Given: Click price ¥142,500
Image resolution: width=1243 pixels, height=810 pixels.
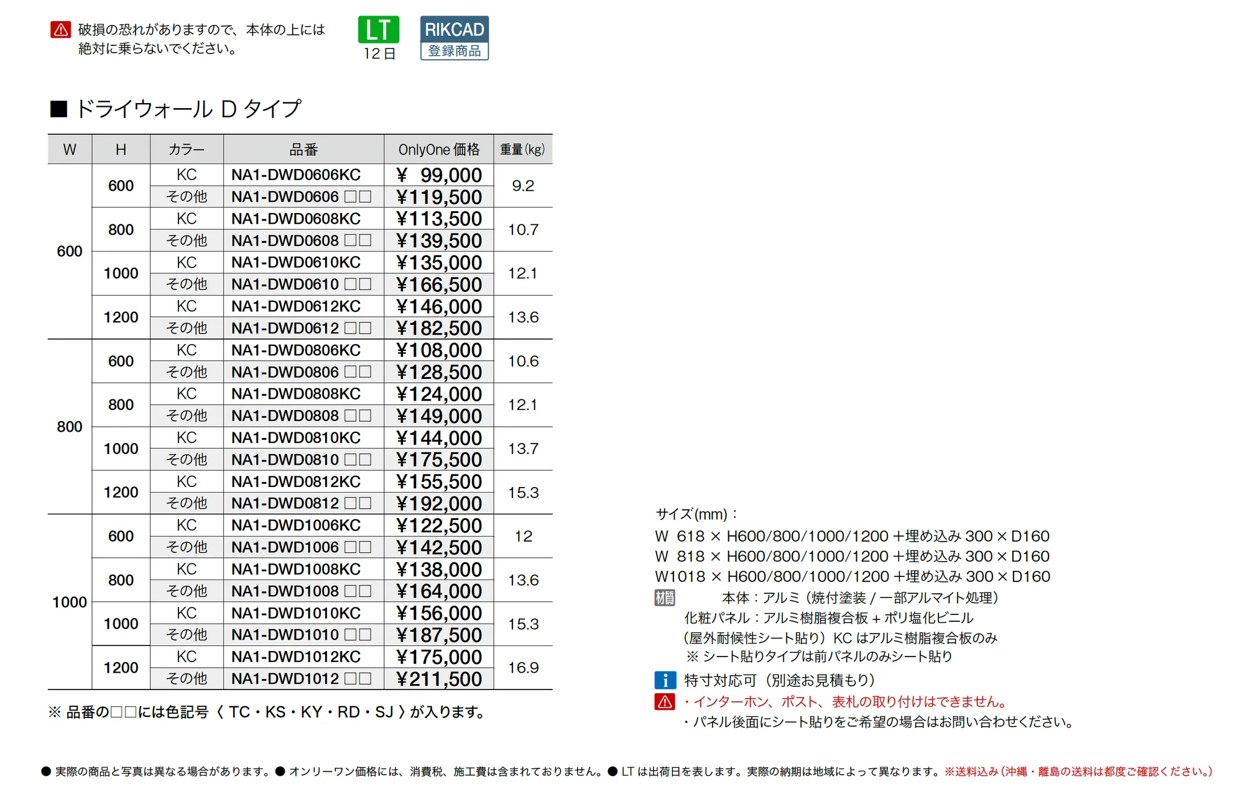Looking at the screenshot, I should click(439, 547).
